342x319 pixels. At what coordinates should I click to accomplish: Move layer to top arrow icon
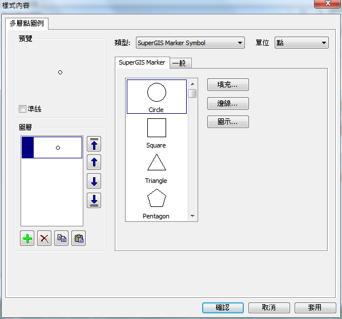94,144
